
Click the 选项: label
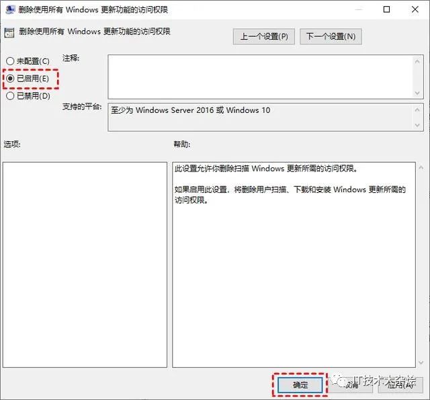pos(12,144)
